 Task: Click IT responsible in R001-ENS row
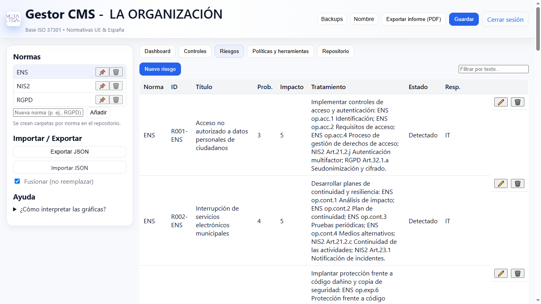448,135
